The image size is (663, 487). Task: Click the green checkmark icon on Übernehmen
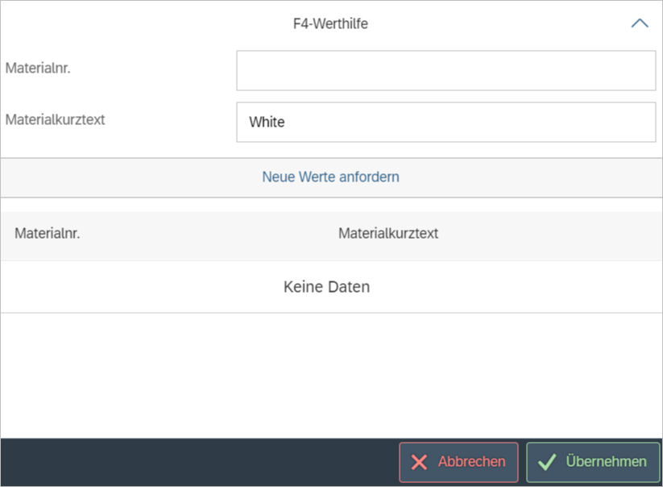coord(547,462)
